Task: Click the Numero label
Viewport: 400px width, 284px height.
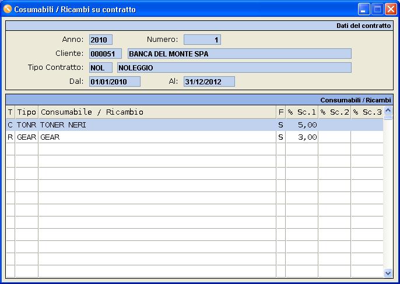Action: tap(162, 40)
